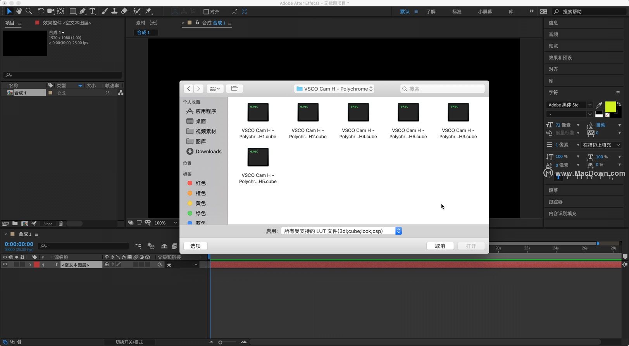Toggle the 对齐 snapping checkbox
The image size is (629, 346).
(206, 12)
